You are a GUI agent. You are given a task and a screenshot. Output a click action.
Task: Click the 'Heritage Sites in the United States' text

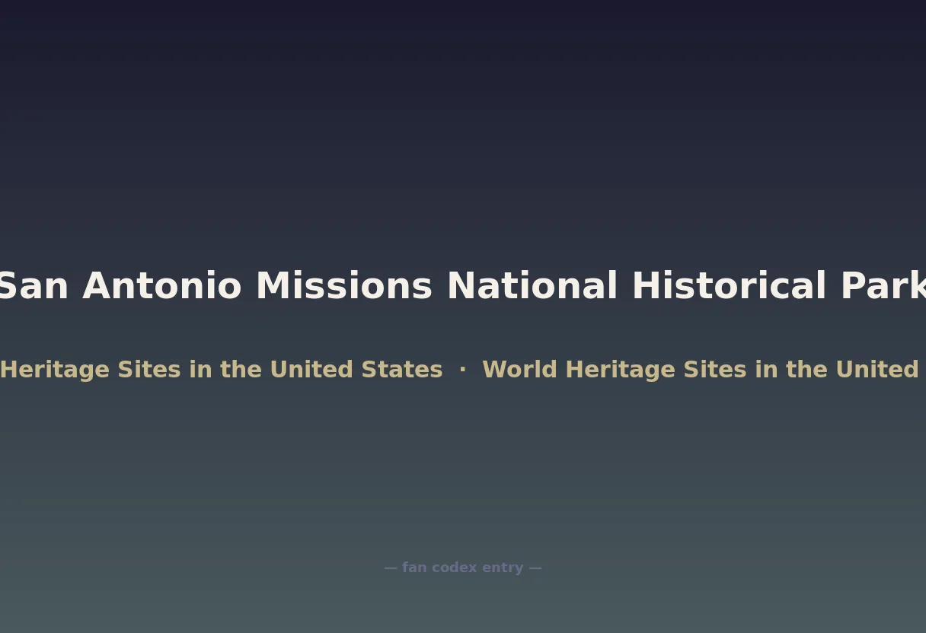pos(221,370)
